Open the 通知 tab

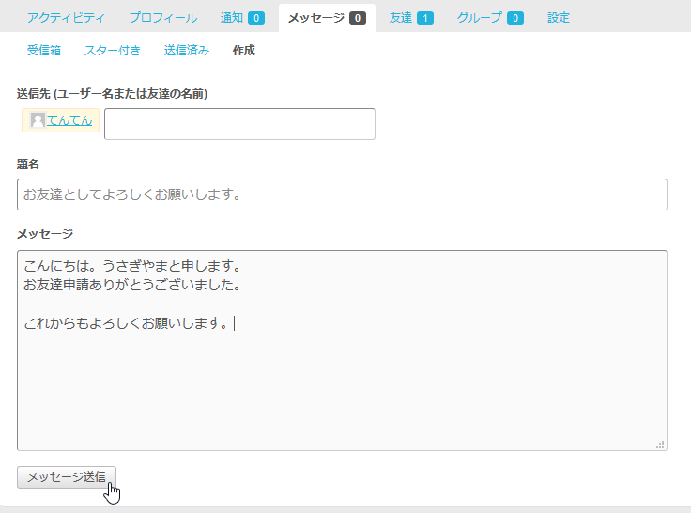coord(231,18)
